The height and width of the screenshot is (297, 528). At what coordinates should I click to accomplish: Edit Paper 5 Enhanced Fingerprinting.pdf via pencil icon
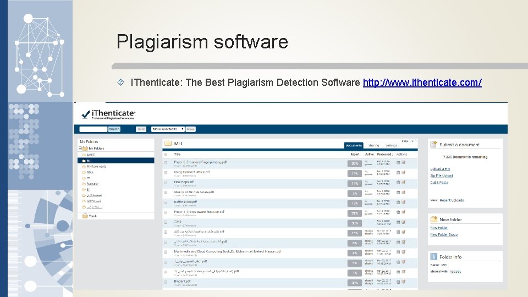[x=403, y=163]
